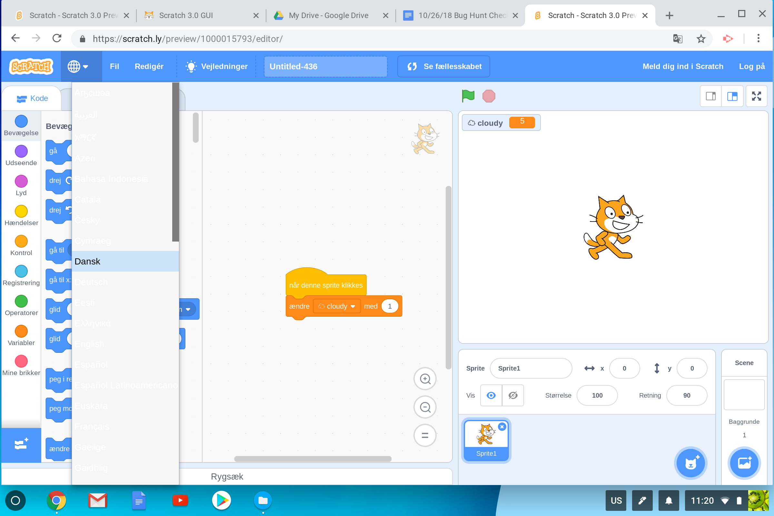774x516 pixels.
Task: Delete Sprite1 using its corner x badge
Action: click(x=502, y=427)
